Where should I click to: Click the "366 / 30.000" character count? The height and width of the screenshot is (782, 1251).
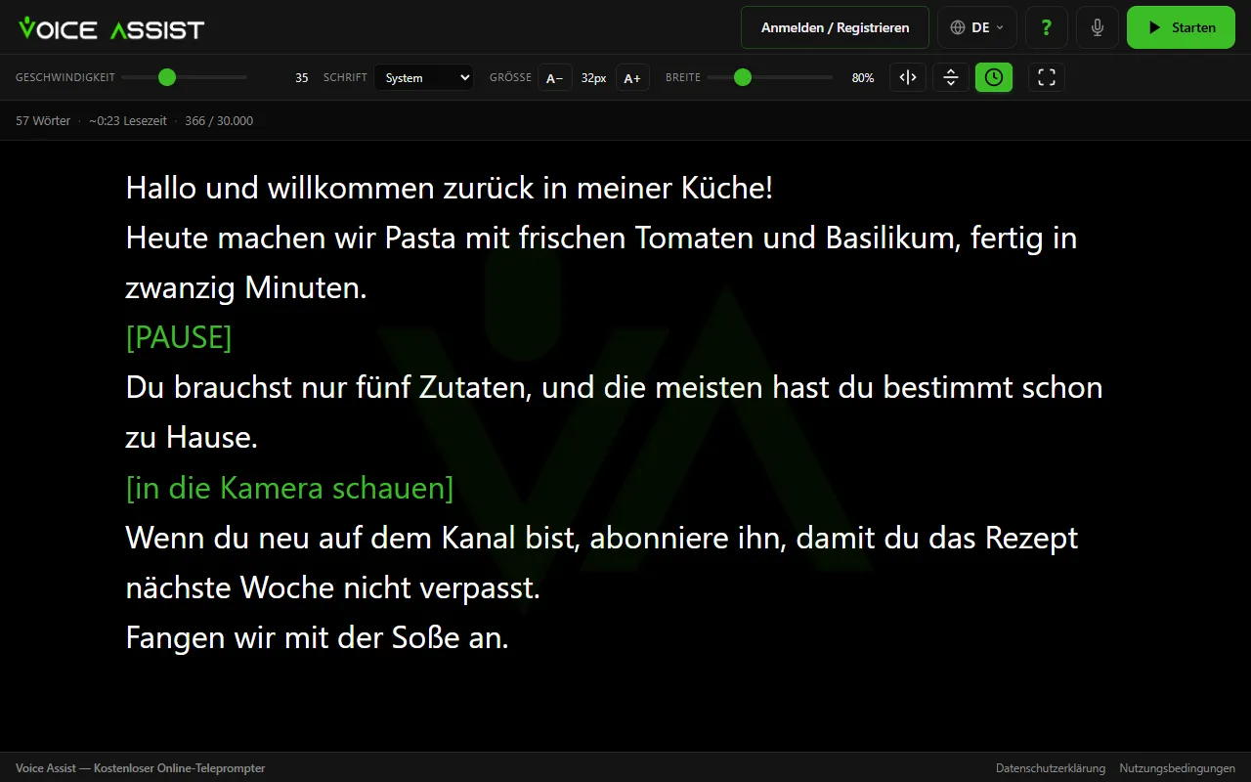click(x=219, y=121)
